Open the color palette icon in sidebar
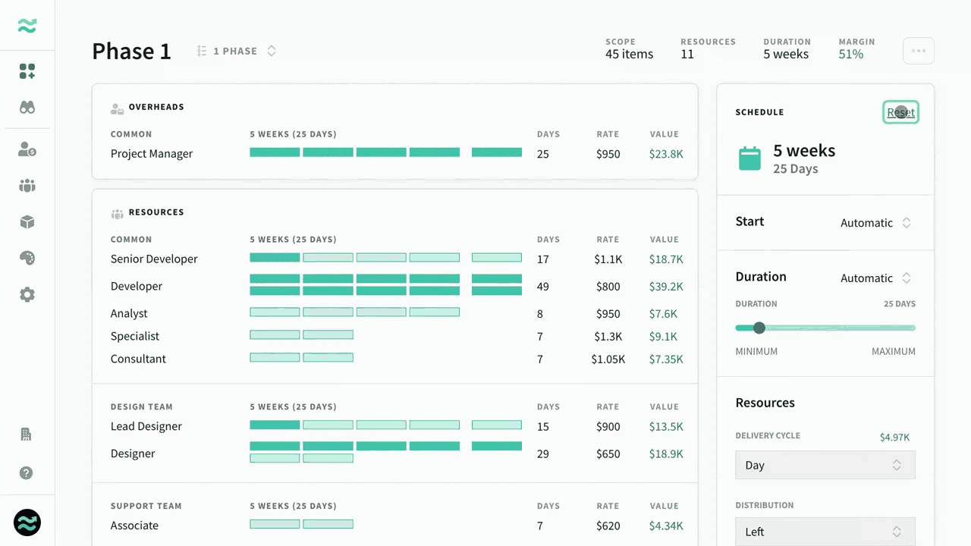 [x=27, y=259]
